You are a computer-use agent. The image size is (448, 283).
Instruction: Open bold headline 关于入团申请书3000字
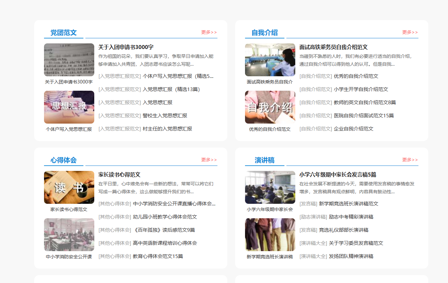126,47
